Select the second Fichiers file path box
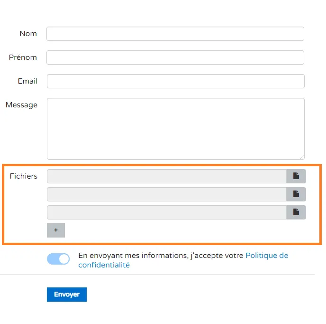326x324 pixels. pos(167,194)
